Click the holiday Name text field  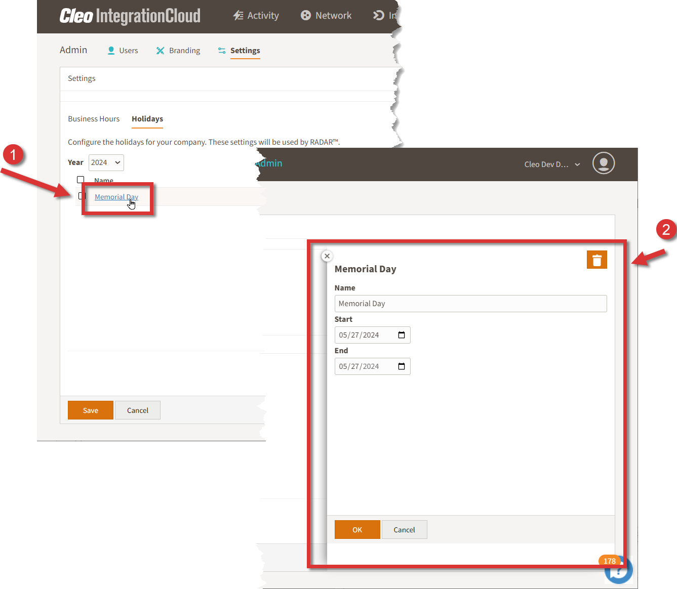(x=470, y=304)
